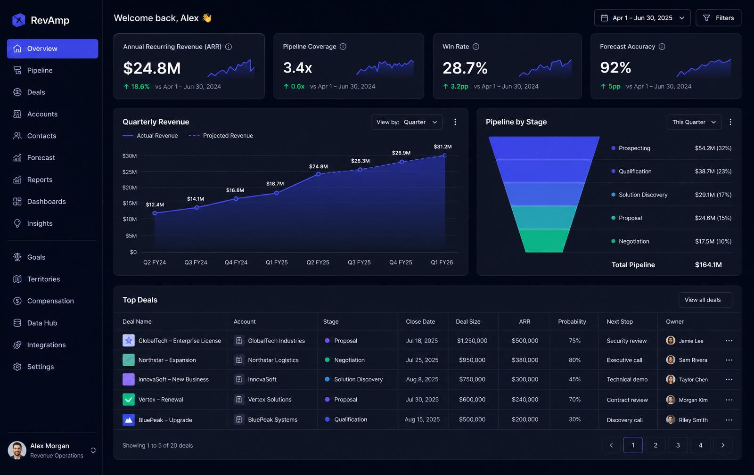Open the Compensation dollar icon

[17, 301]
